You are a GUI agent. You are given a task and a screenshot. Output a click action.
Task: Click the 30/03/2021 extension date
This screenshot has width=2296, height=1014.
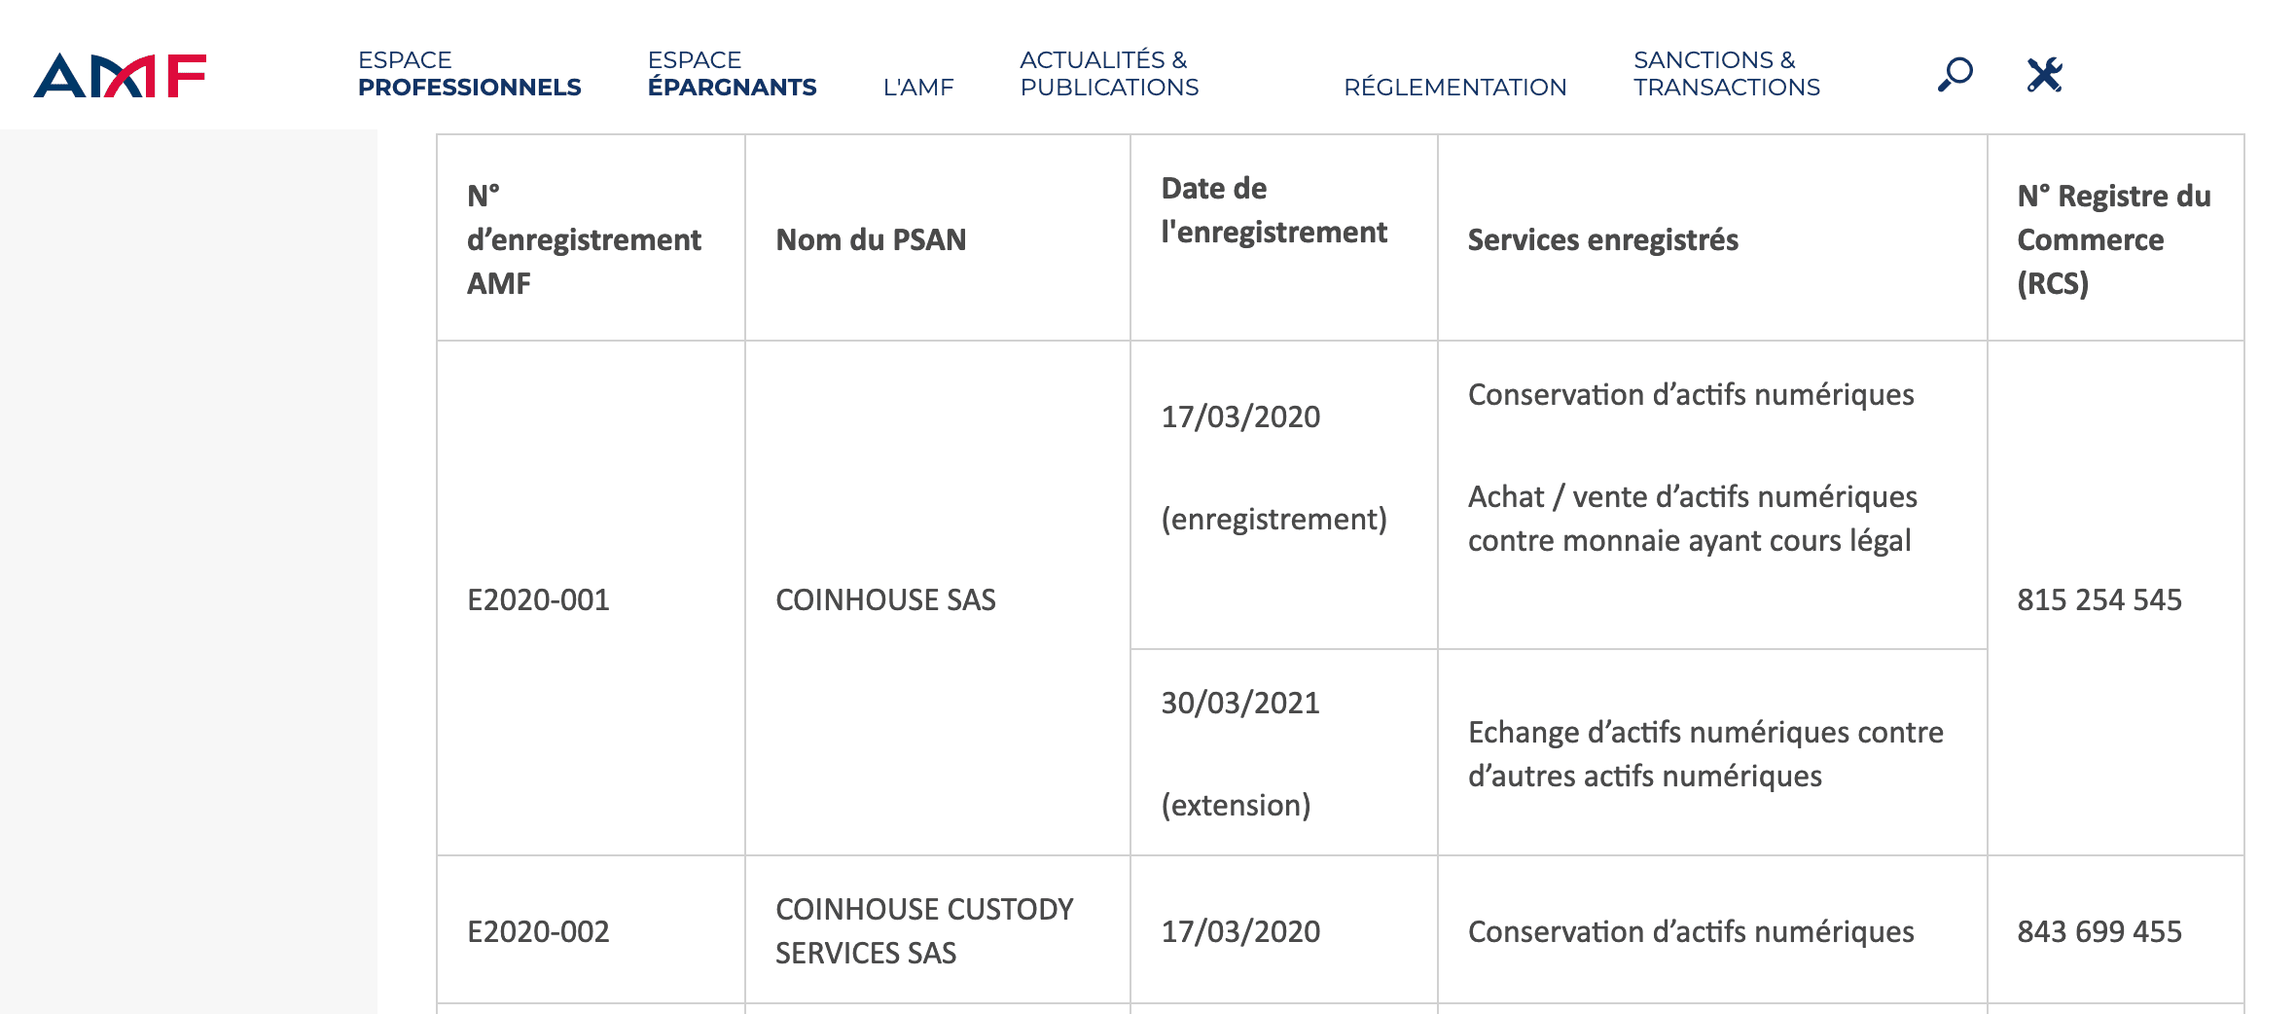tap(1240, 703)
